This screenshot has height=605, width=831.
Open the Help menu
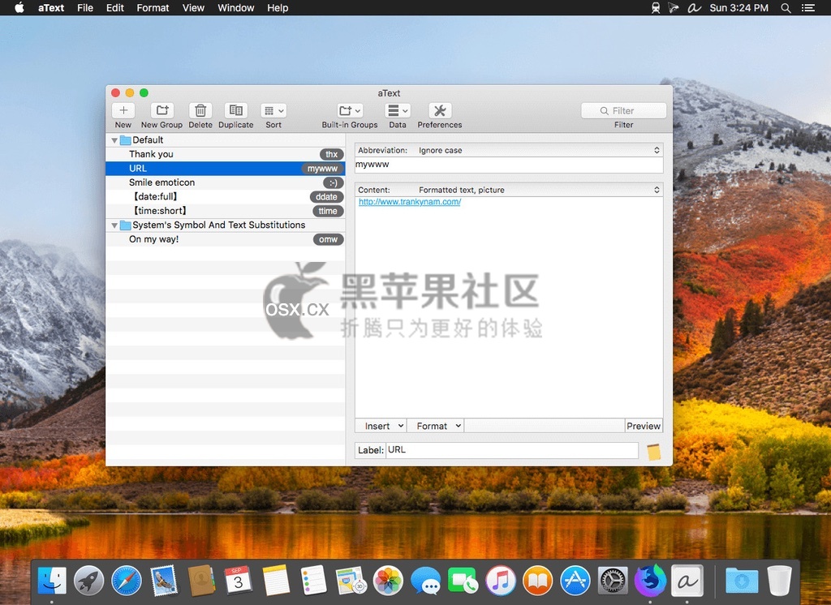[278, 8]
